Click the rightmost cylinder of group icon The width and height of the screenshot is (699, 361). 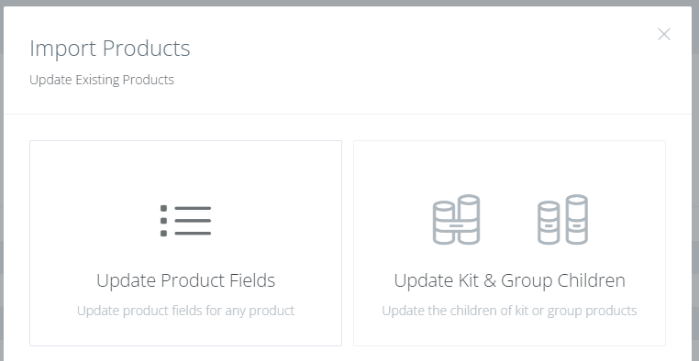click(x=577, y=220)
